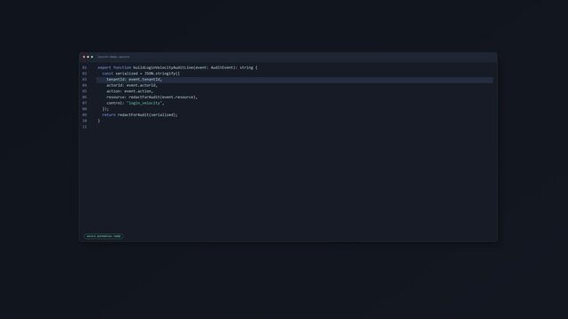Click "buildLoginVelocityAuditLine" function name
The height and width of the screenshot is (319, 568).
(163, 67)
